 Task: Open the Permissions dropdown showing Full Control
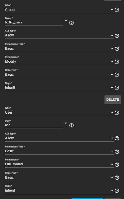(x=60, y=164)
